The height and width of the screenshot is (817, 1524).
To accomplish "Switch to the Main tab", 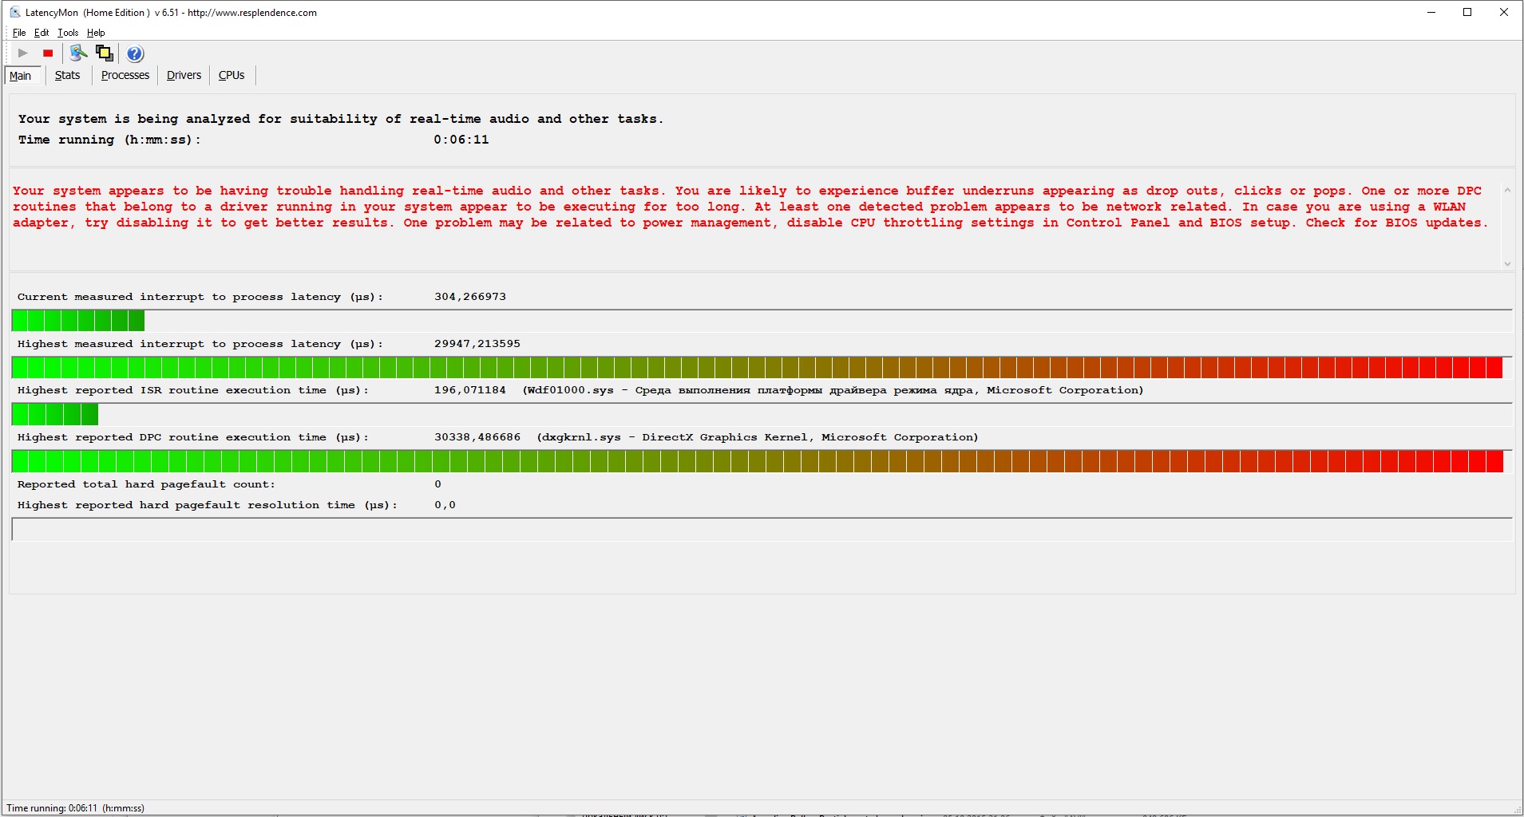I will [x=22, y=76].
